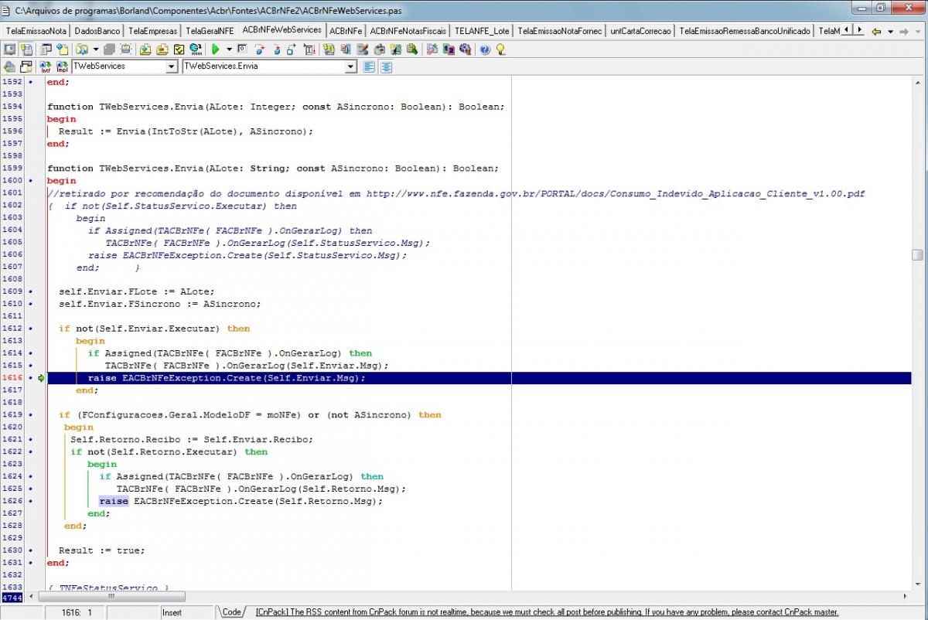The width and height of the screenshot is (928, 620).
Task: Open dropdown arrow next to the folder-view icon
Action: pyautogui.click(x=96, y=49)
